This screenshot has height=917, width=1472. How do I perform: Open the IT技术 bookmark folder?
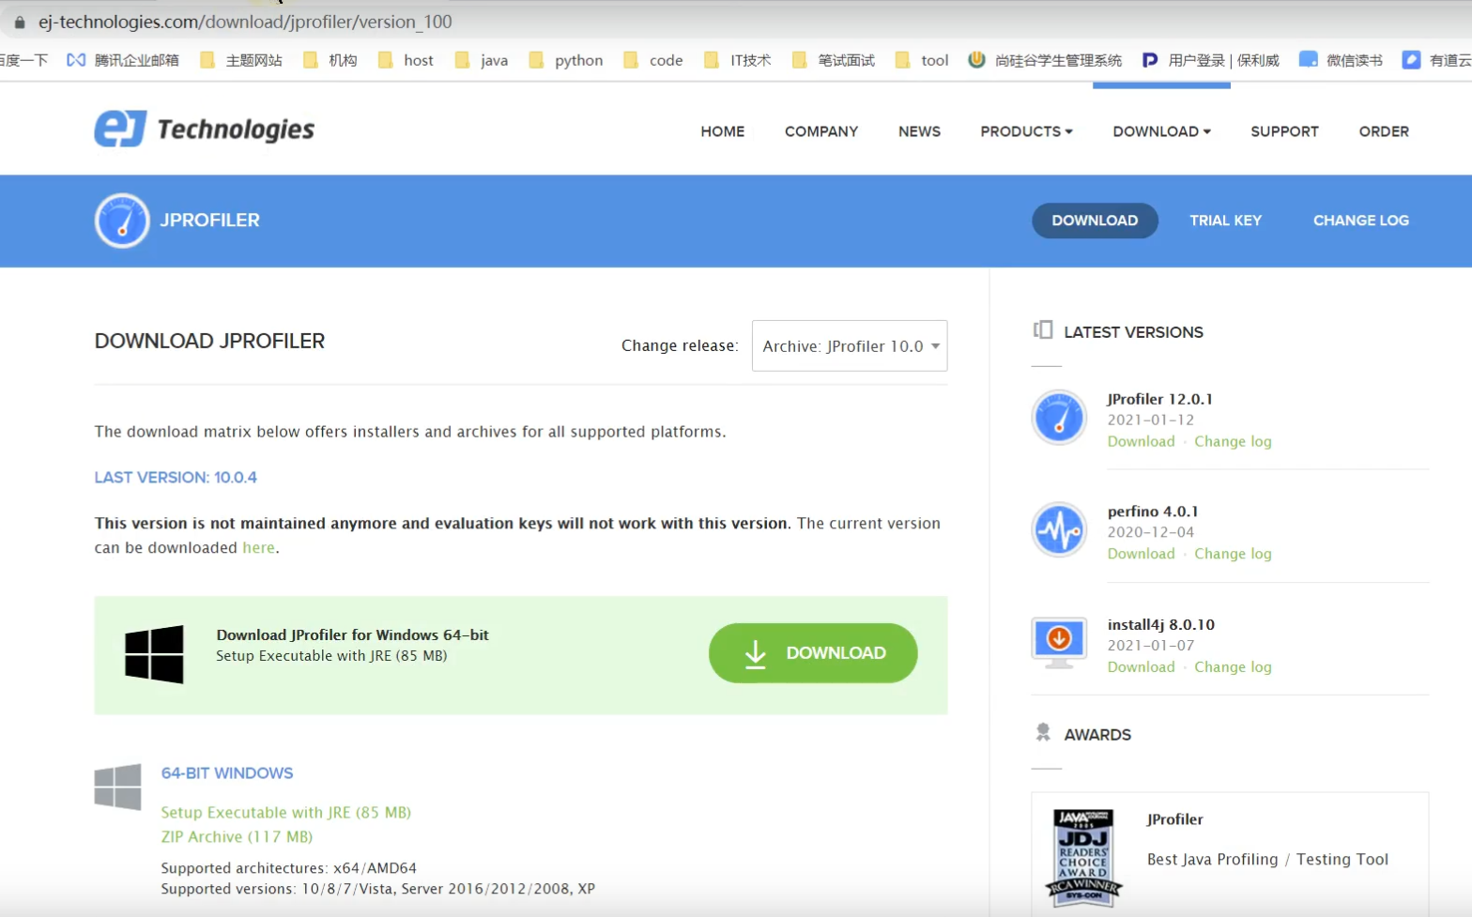[x=738, y=60]
